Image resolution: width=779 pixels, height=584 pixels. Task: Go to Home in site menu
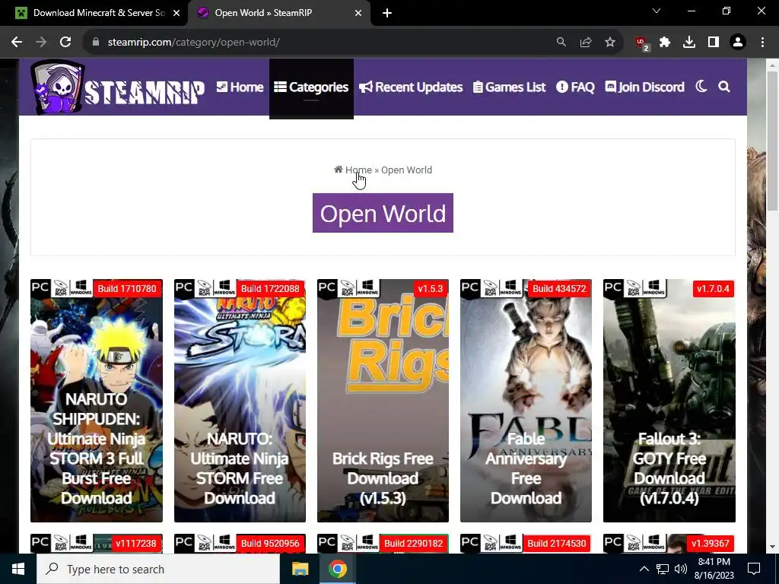click(240, 87)
